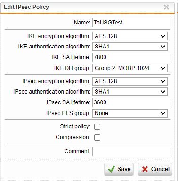Viewport: 178px width, 181px height.
Task: Close the Edit IPsec Policy dialog
Action: (x=166, y=7)
